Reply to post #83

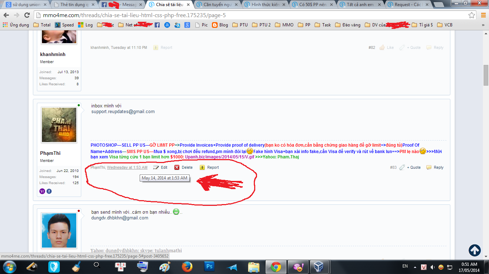pyautogui.click(x=435, y=167)
